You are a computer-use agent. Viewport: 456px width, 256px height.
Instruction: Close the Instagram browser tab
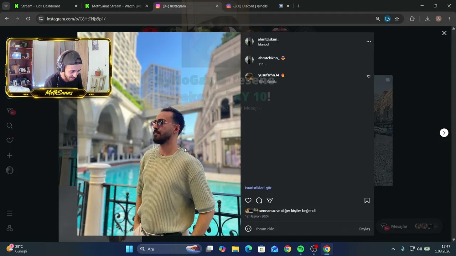pyautogui.click(x=217, y=6)
